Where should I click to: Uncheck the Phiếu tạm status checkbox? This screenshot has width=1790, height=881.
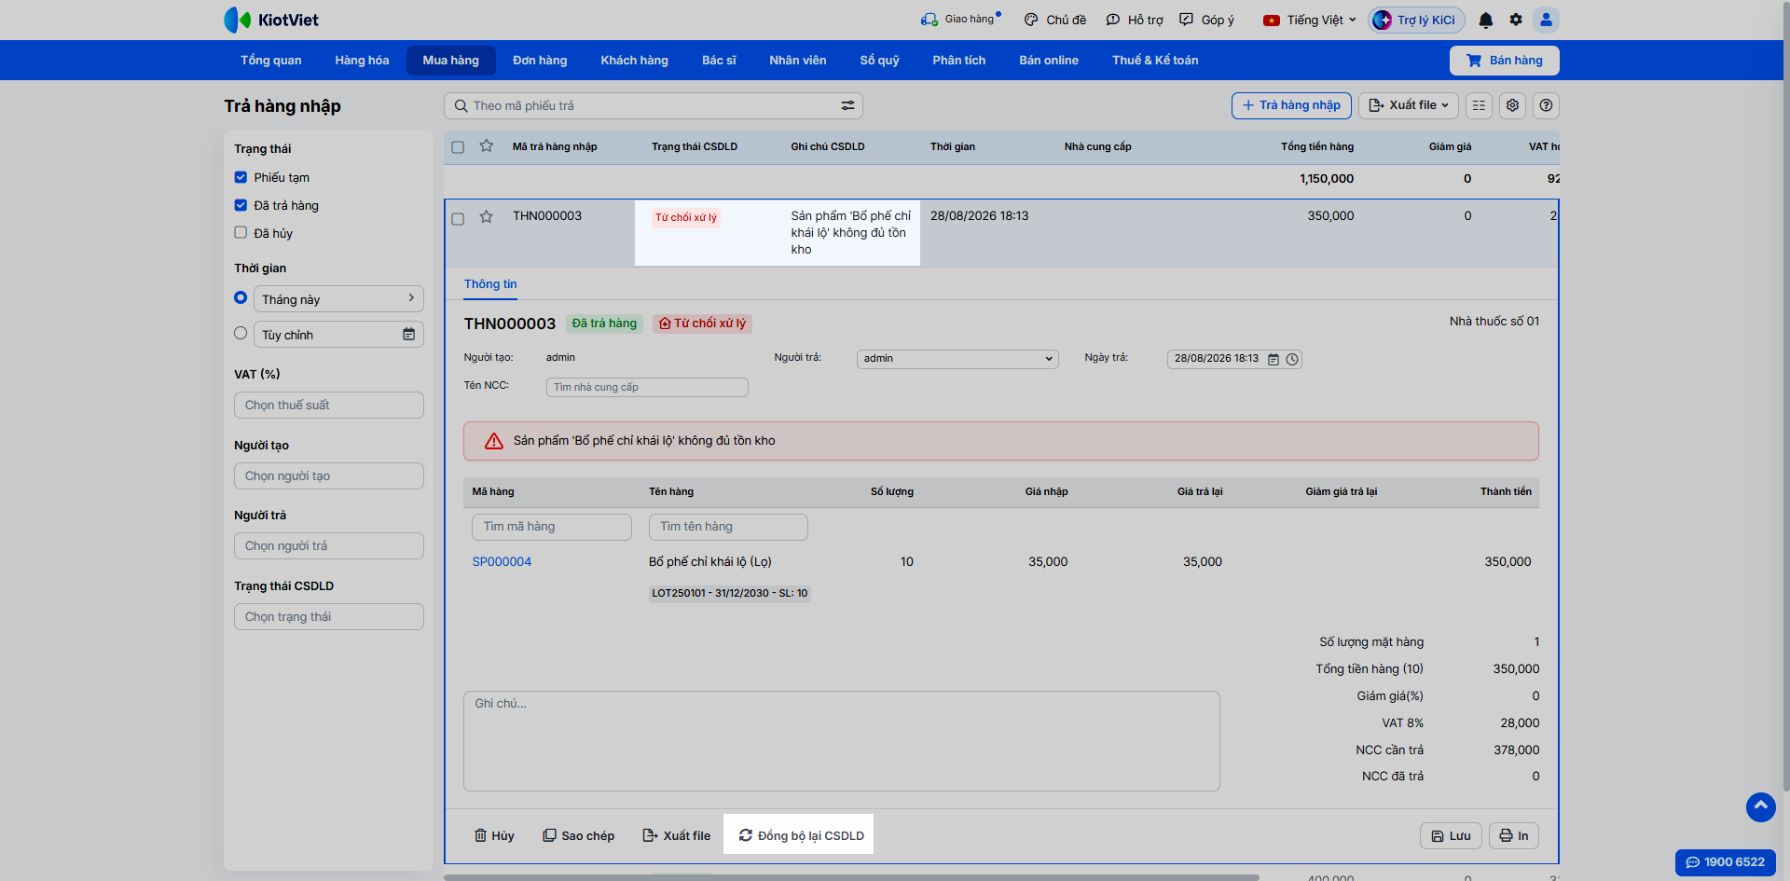[241, 177]
